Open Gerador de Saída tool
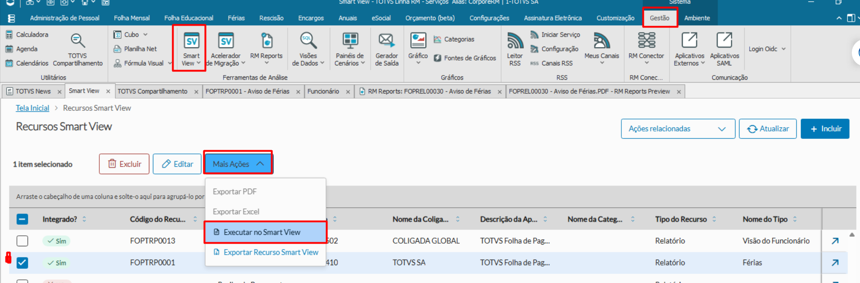The height and width of the screenshot is (283, 860). click(386, 41)
